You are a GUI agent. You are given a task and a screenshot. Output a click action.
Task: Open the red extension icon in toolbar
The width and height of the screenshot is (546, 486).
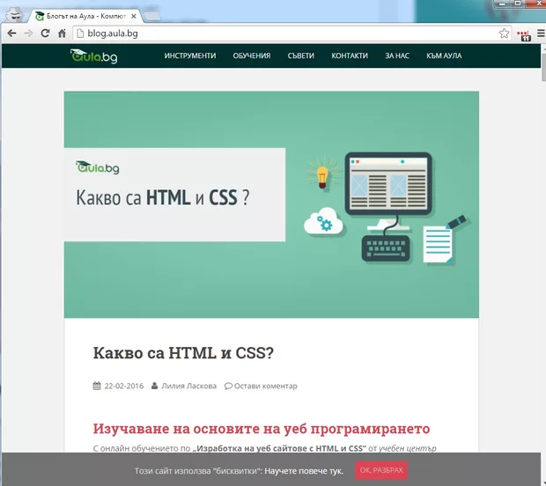click(524, 35)
